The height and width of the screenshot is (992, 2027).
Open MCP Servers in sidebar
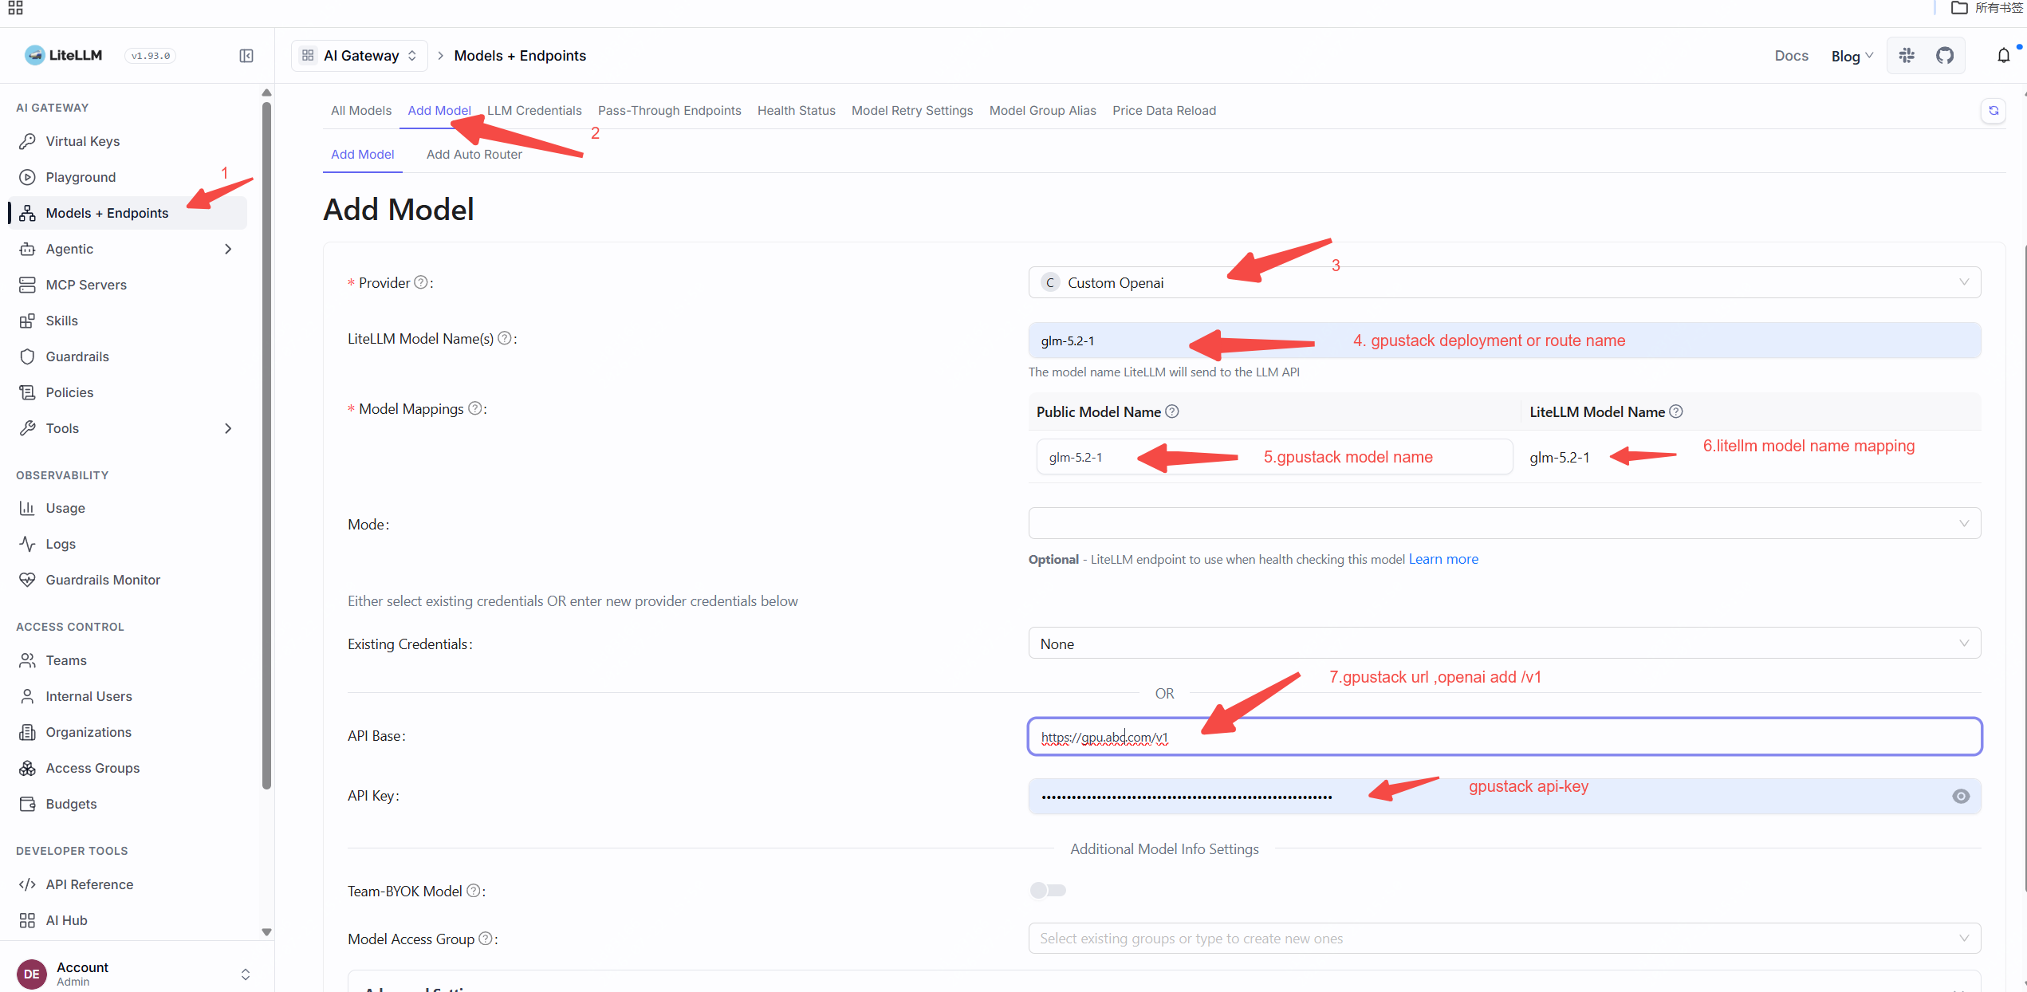(x=128, y=285)
